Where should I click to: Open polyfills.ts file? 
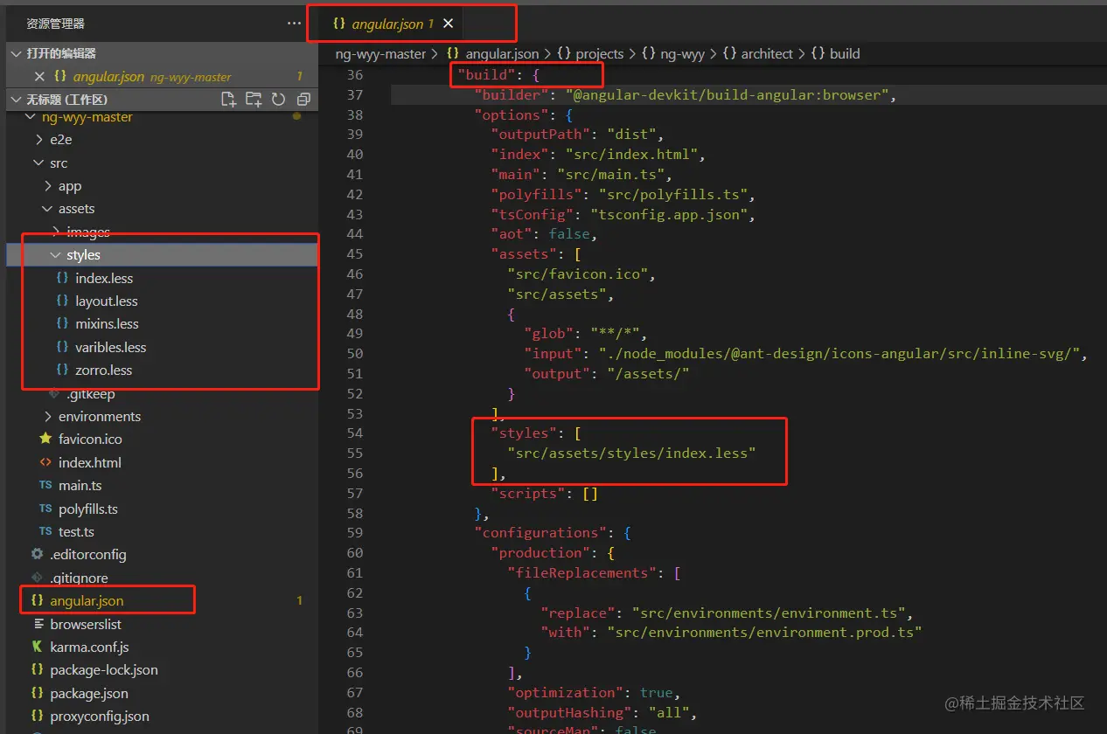tap(87, 509)
